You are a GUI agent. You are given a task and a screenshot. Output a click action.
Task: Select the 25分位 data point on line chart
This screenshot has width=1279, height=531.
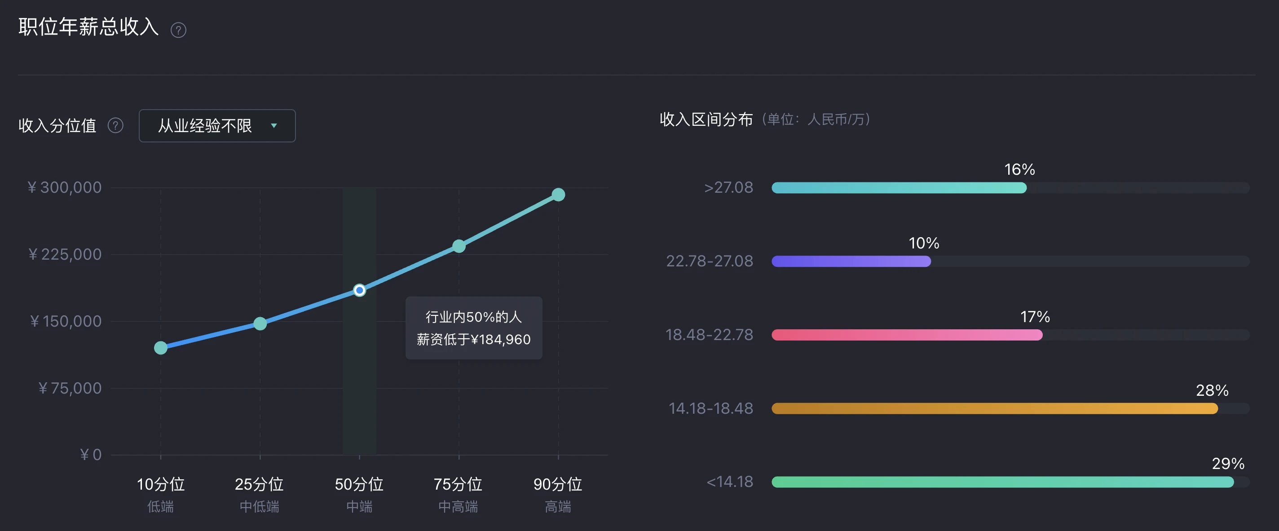(x=260, y=324)
